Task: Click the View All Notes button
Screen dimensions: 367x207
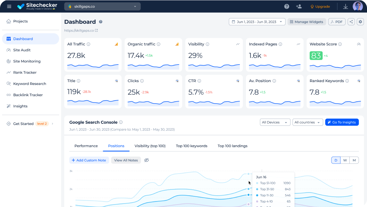Action: tap(126, 160)
